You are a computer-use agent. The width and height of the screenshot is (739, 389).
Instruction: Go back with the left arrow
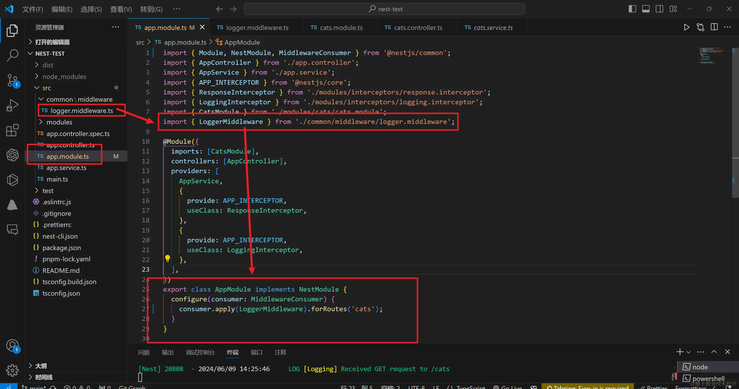(219, 9)
